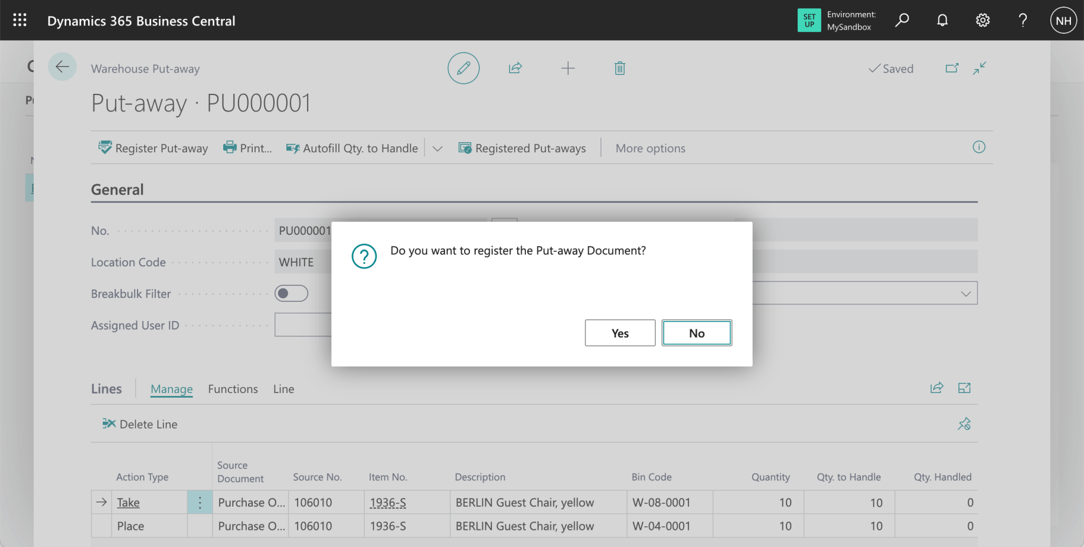
Task: Toggle edit mode with pencil icon
Action: [x=463, y=68]
